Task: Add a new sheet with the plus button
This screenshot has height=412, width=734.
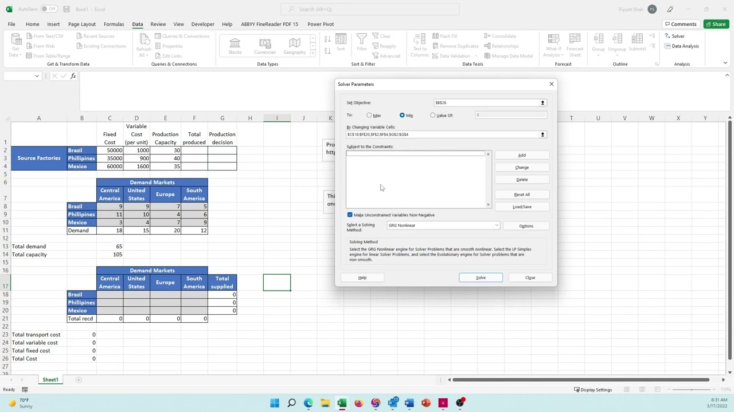Action: click(79, 380)
